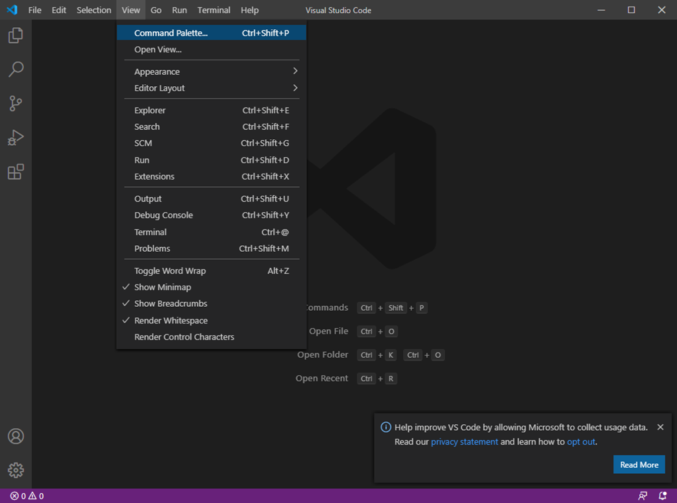Toggle Render Whitespace option
This screenshot has width=677, height=503.
tap(212, 321)
